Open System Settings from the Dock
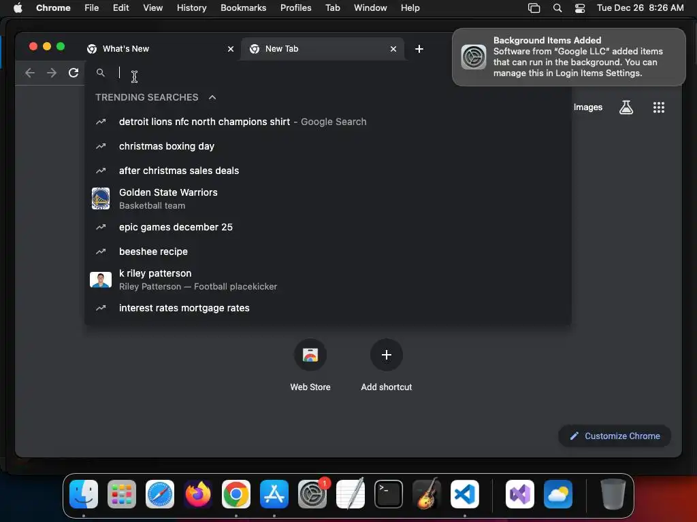Screen dimensions: 697x522 (x=312, y=494)
